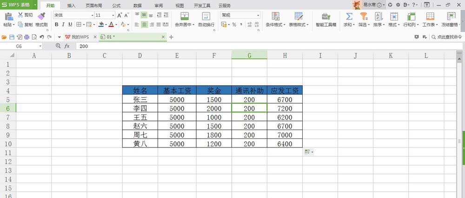Click the Sort (排序) icon

coord(379,16)
